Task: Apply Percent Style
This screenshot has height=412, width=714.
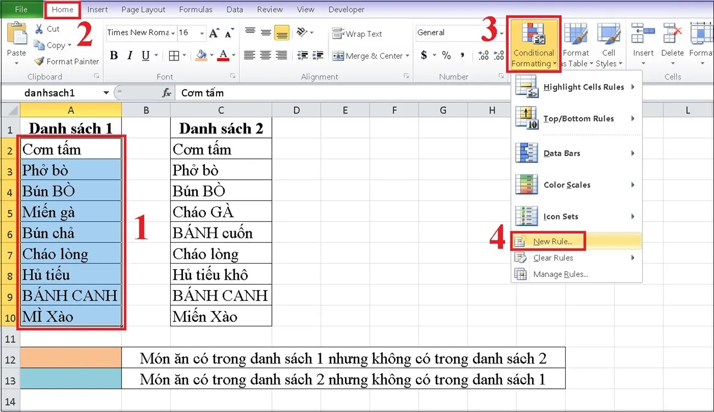Action: pos(446,55)
